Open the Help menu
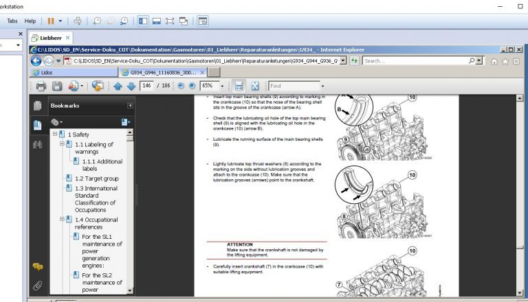528x302 pixels. click(x=30, y=21)
